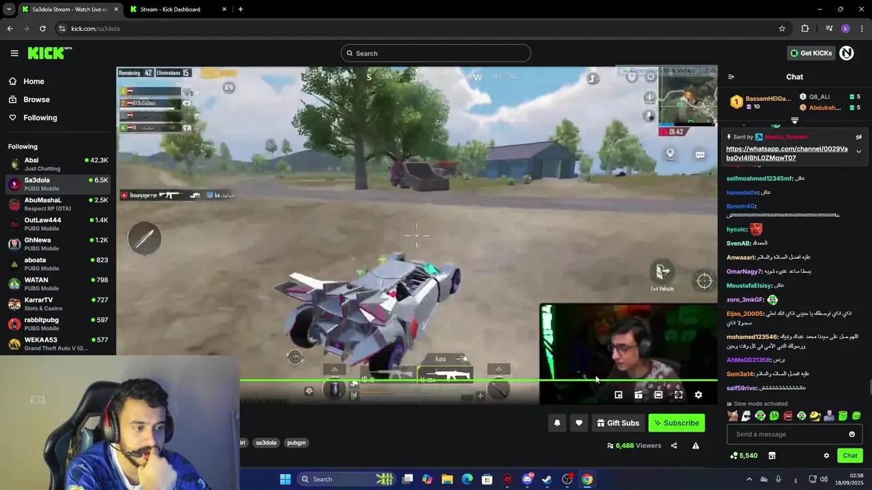
Task: Follow channel with heart button
Action: 579,423
